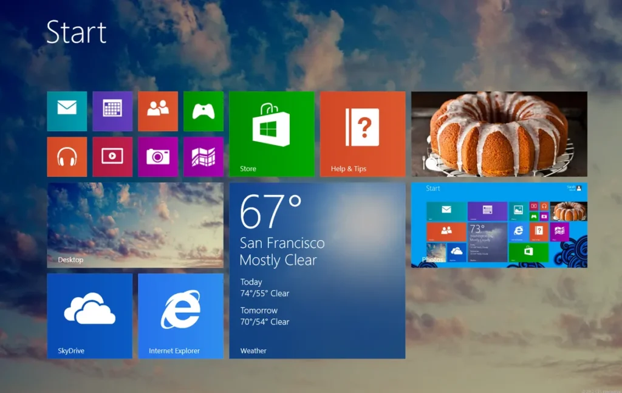Open the Photos live tile
The width and height of the screenshot is (622, 393).
tap(499, 225)
